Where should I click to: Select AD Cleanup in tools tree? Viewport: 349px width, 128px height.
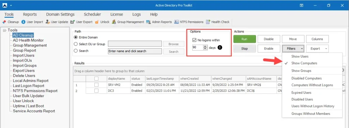tap(23, 35)
